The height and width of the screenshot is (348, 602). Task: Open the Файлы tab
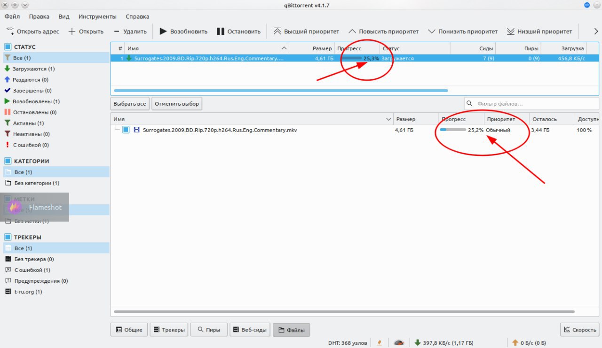[x=291, y=330]
